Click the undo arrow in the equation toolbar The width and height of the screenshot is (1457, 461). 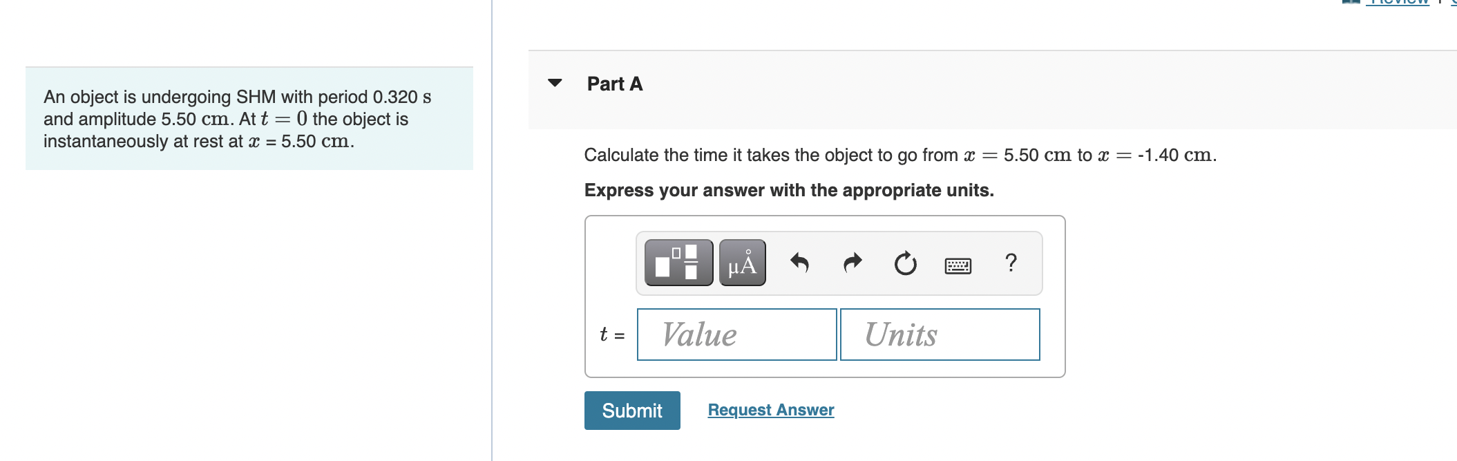(801, 261)
